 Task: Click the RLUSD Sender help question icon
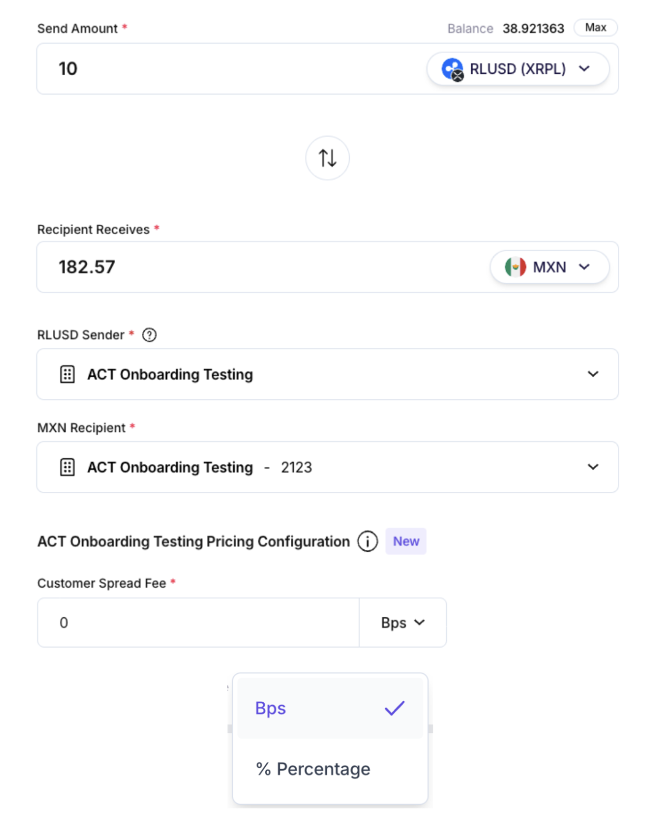point(150,335)
